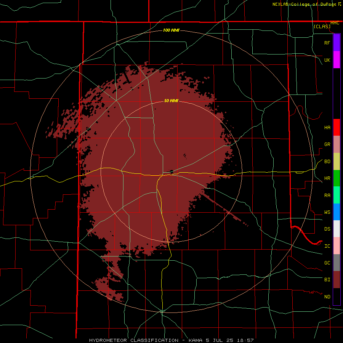
Task: Click the dark green HR legend color block
Action: point(337,178)
